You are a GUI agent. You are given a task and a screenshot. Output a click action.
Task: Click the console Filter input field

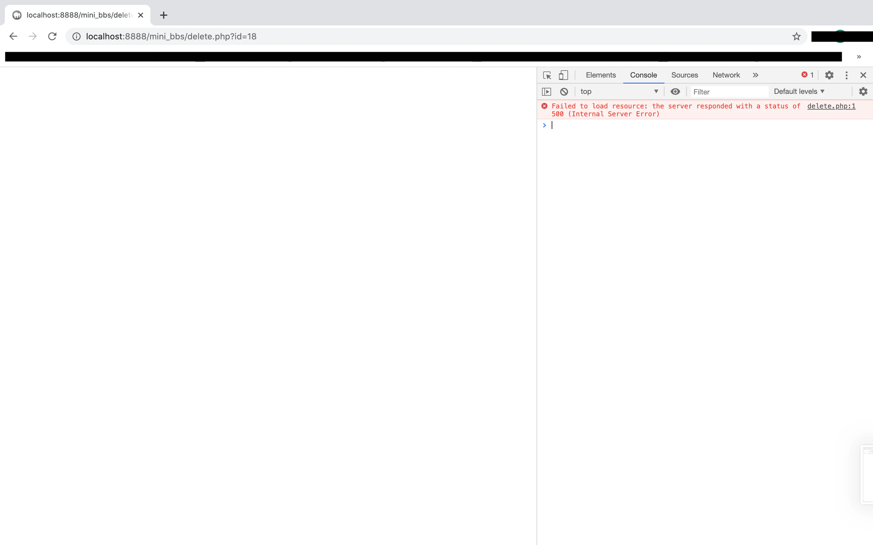coord(729,92)
